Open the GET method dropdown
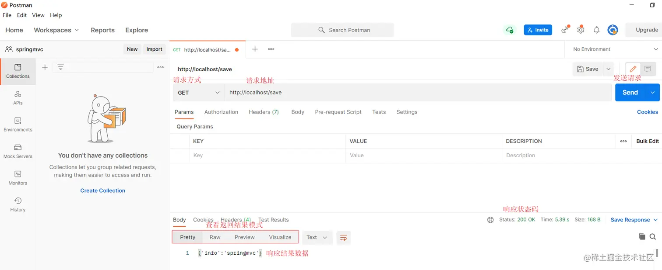The height and width of the screenshot is (270, 662). coord(199,93)
